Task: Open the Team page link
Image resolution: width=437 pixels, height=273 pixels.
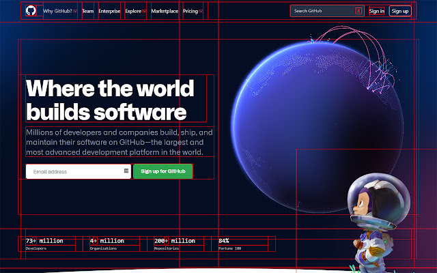Action: [88, 11]
